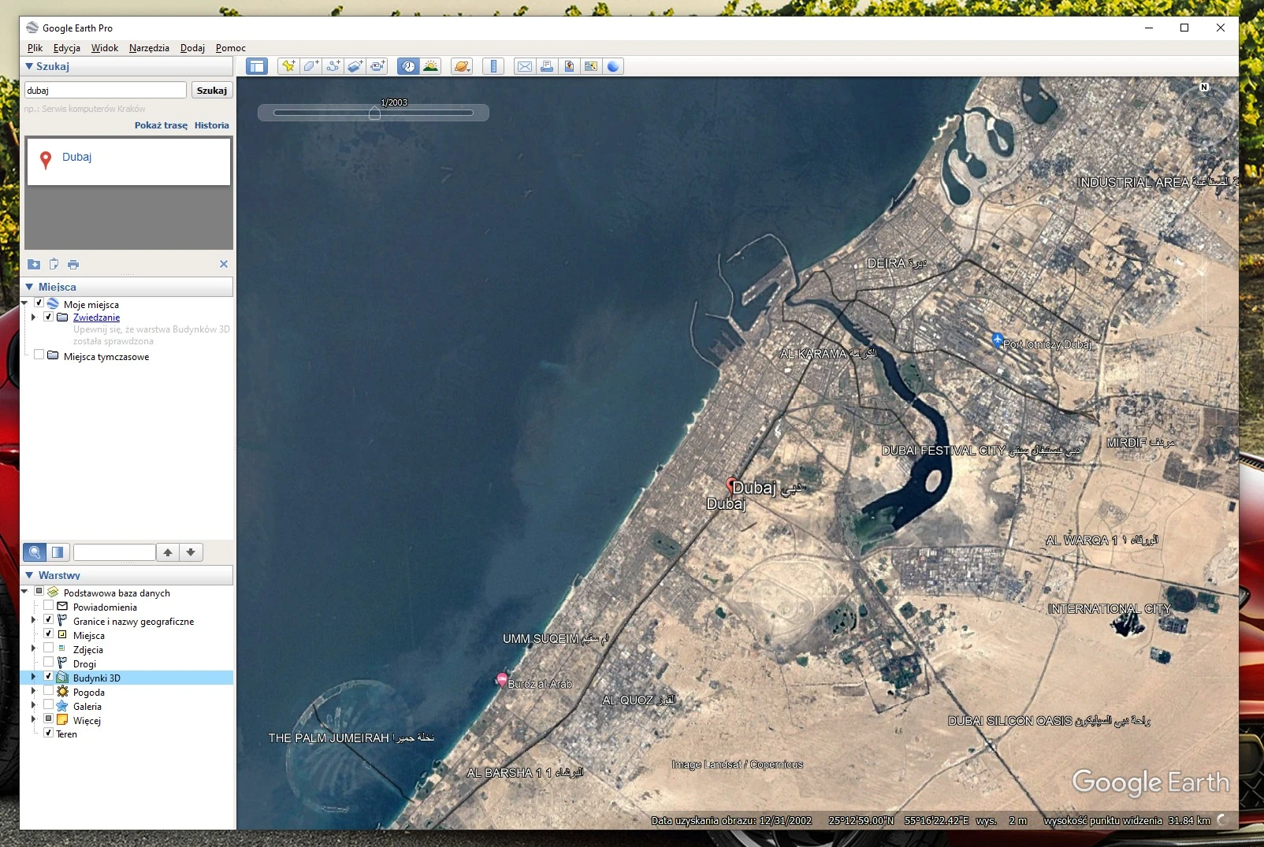Collapse the Warstwy panel header
1264x847 pixels.
[30, 575]
